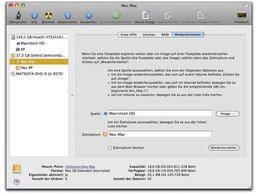Image resolution: width=258 pixels, height=193 pixels.
Task: Select Macintosh HD volume in sidebar
Action: (x=32, y=43)
